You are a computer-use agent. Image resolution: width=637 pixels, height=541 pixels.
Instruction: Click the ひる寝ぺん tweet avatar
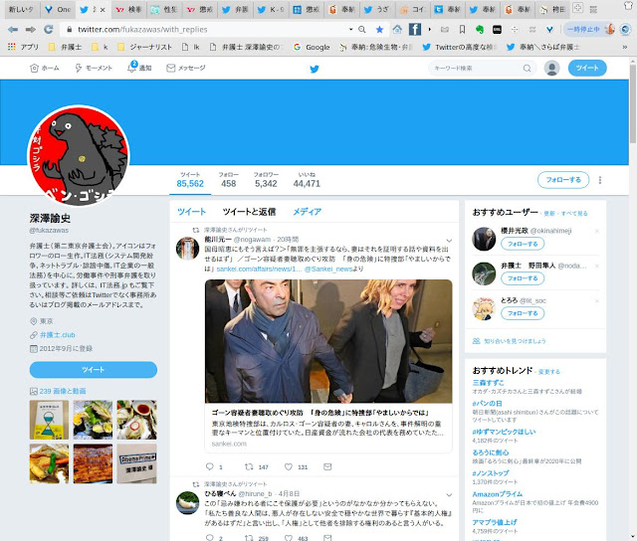pyautogui.click(x=187, y=502)
